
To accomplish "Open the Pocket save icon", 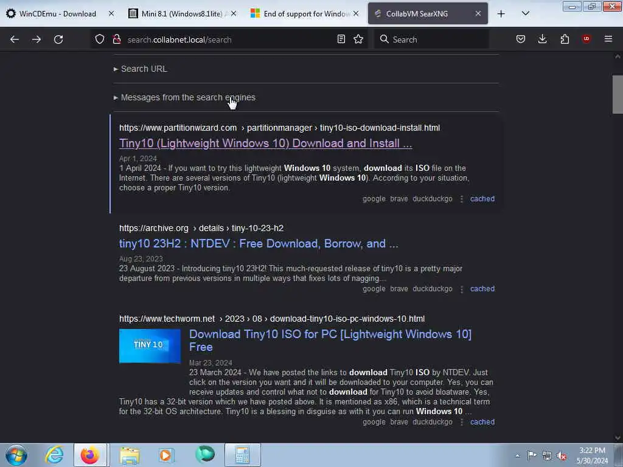I will [x=521, y=39].
